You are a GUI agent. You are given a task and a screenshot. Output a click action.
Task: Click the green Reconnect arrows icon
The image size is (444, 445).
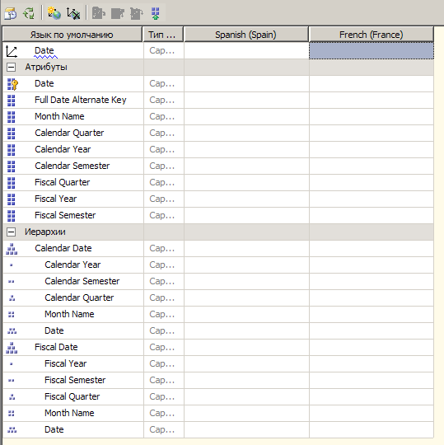tap(28, 13)
